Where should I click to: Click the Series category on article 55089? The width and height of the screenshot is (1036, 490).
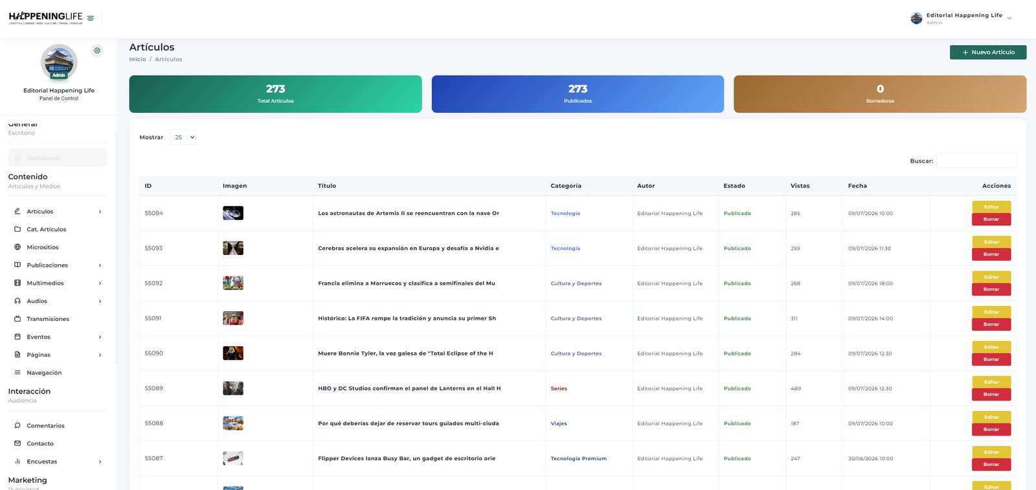(559, 388)
